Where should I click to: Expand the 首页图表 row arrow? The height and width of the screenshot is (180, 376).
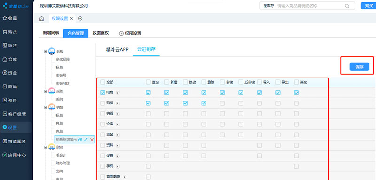pyautogui.click(x=125, y=177)
